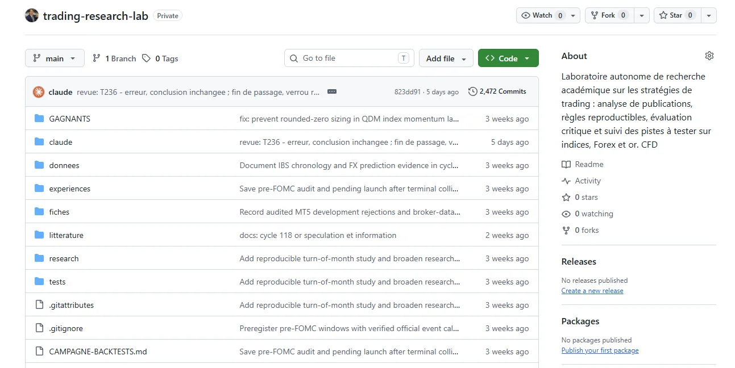Click Create a new release link
Viewport: 735px width, 368px height.
tap(592, 291)
